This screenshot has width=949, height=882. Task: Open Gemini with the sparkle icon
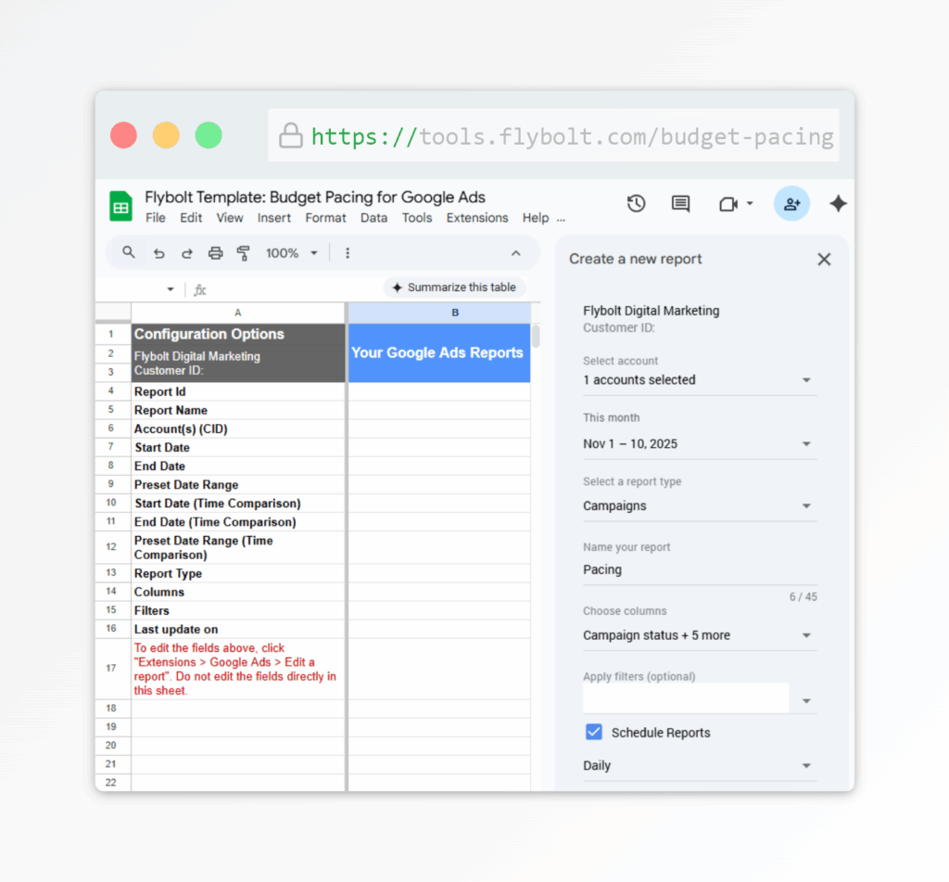click(x=838, y=203)
